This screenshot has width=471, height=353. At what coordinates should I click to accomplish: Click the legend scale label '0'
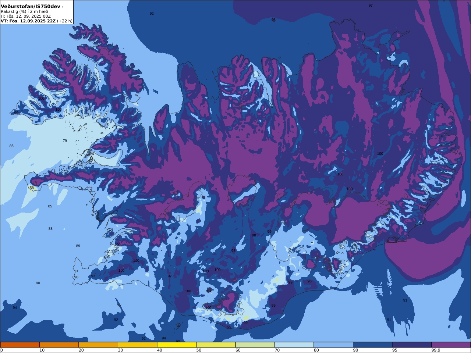(1, 350)
